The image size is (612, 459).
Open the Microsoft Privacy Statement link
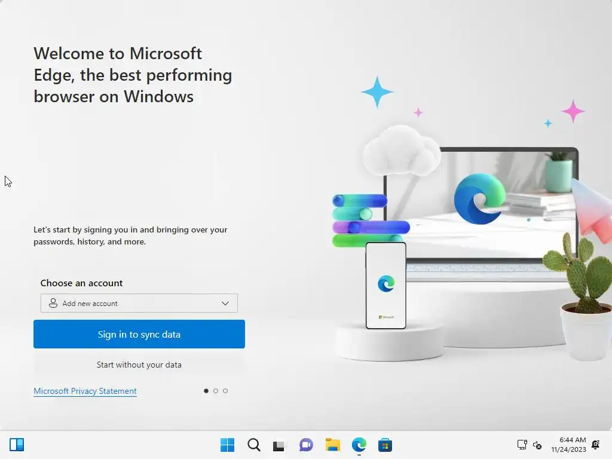tap(85, 391)
